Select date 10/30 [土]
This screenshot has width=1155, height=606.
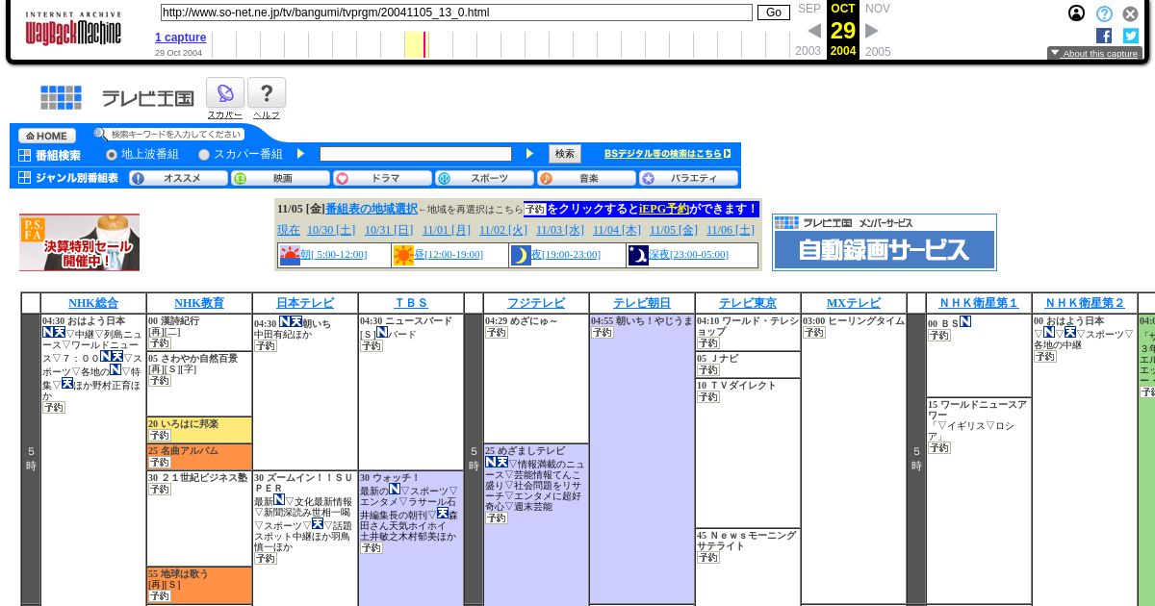331,231
